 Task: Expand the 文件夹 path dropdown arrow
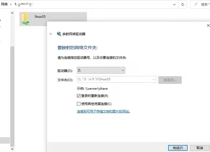click(154, 79)
